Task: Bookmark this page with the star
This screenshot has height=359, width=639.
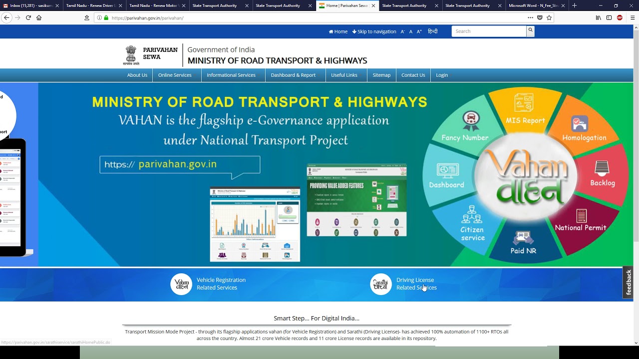Action: 549,17
